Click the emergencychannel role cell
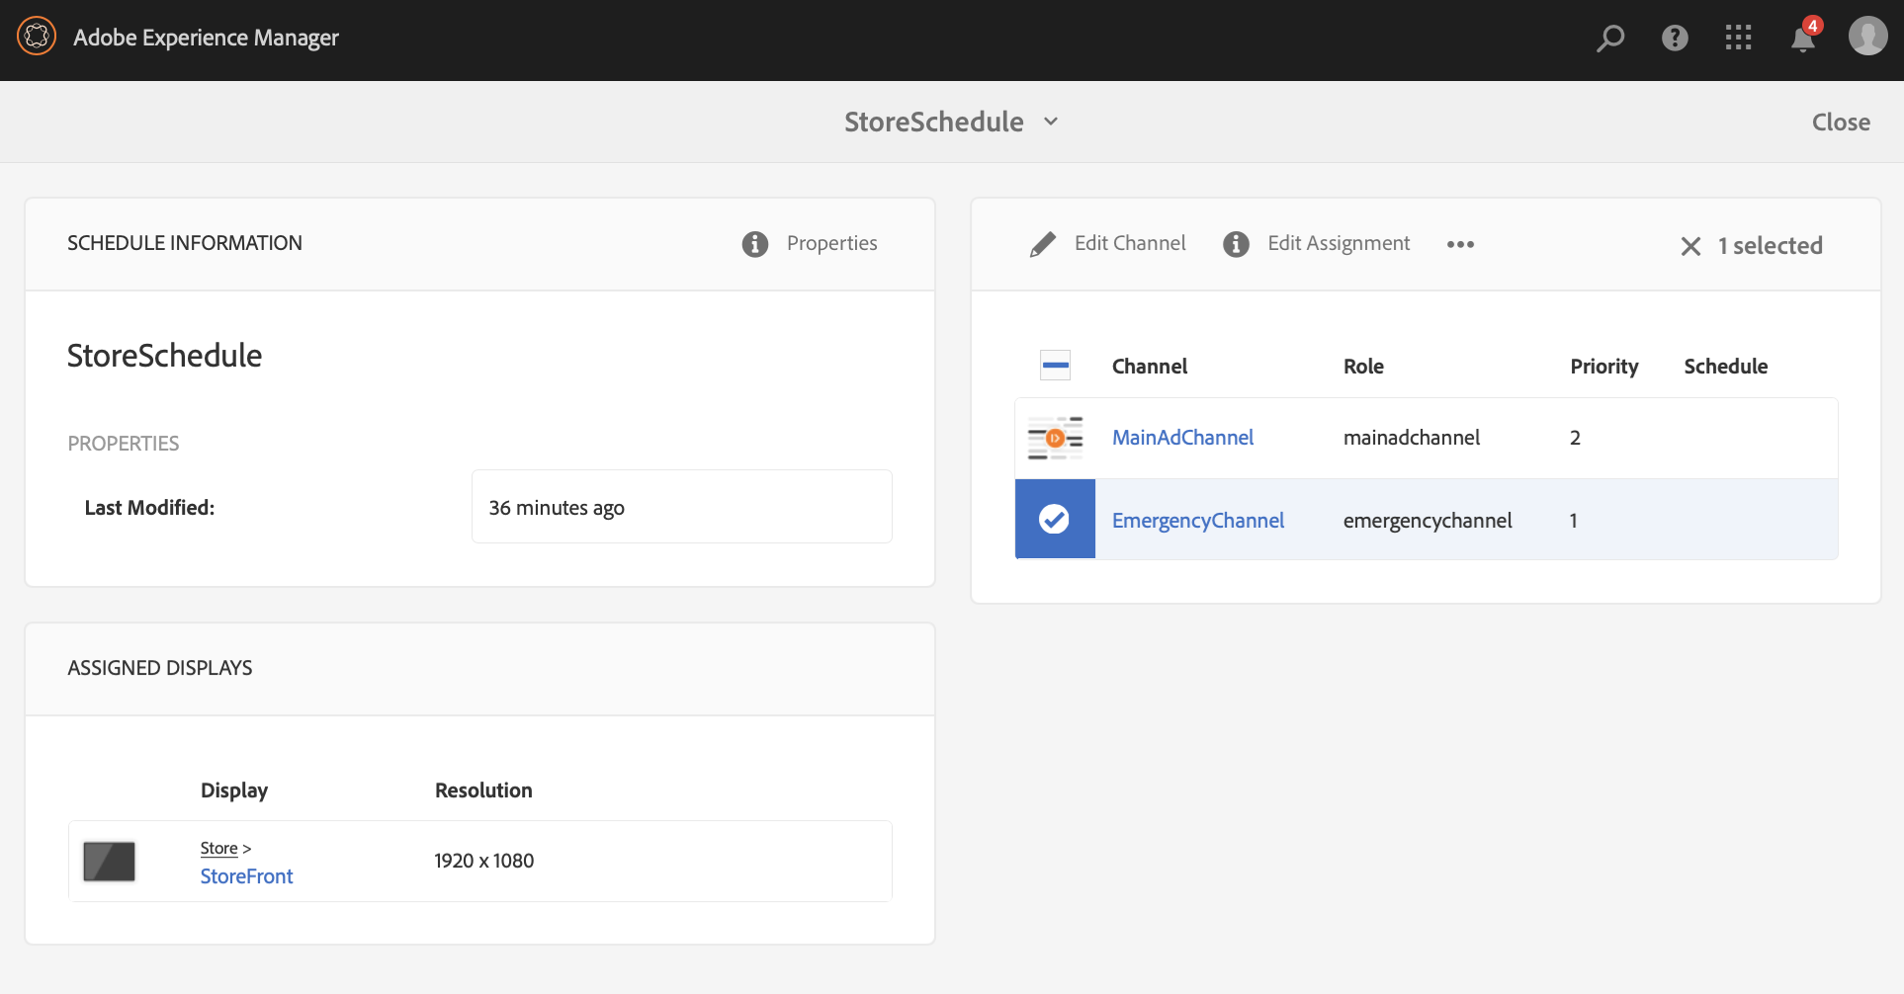 coord(1428,521)
